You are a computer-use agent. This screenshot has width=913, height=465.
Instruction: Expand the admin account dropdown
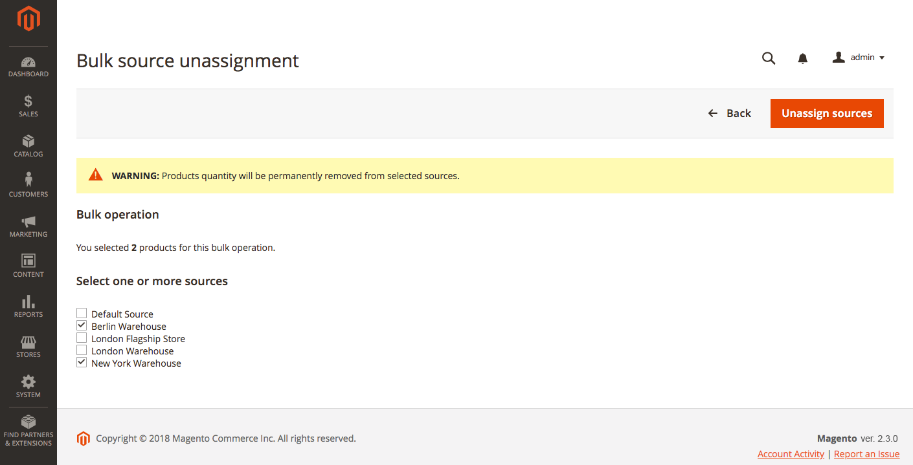tap(859, 58)
